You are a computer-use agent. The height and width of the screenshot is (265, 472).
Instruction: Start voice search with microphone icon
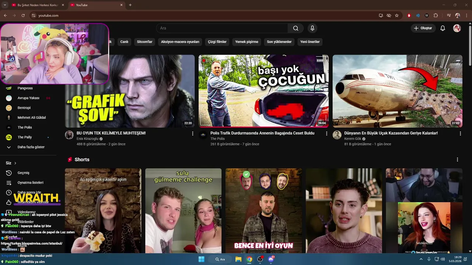click(x=312, y=28)
